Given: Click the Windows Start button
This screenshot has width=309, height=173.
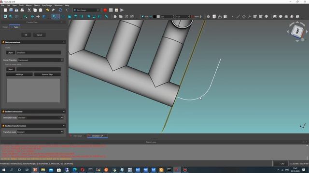Looking at the screenshot, I should (4, 170).
